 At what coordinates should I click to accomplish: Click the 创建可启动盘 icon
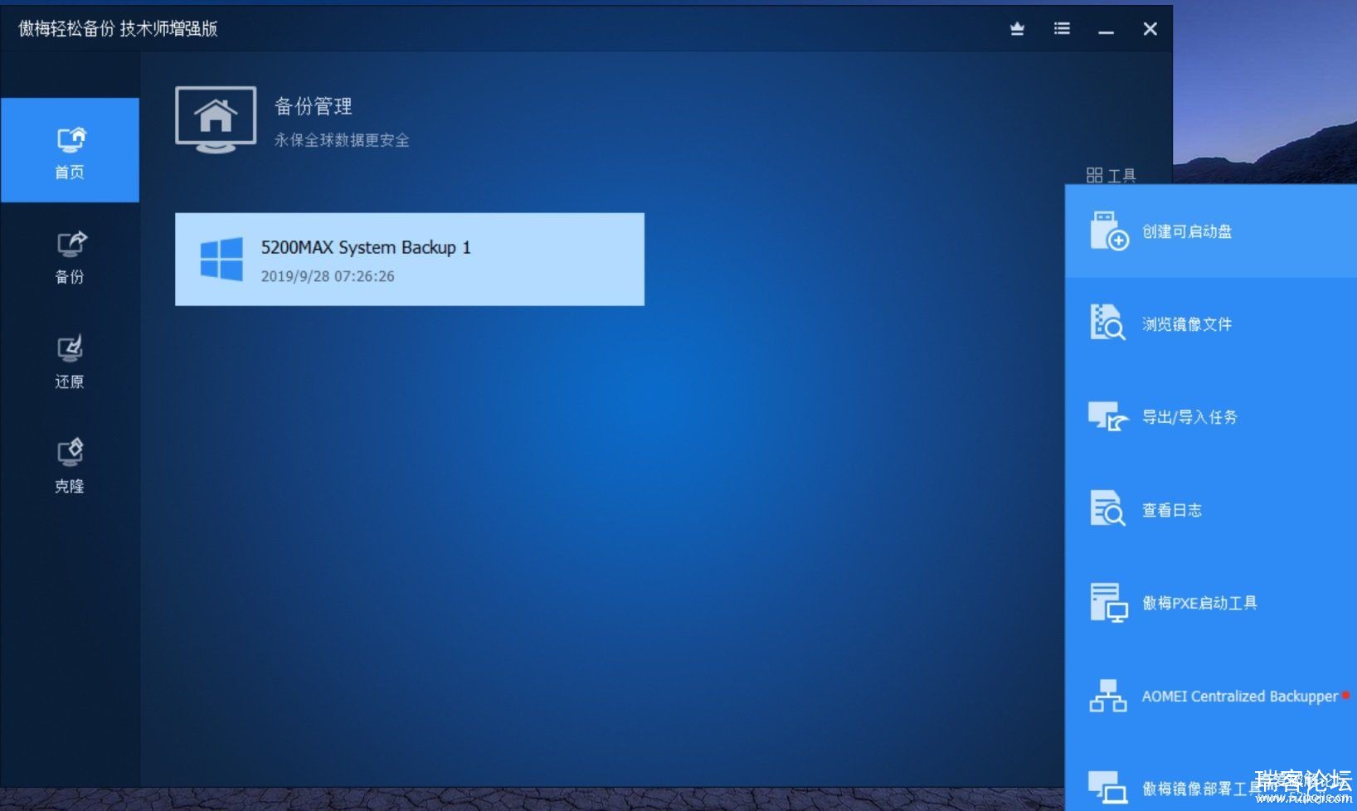[1109, 231]
